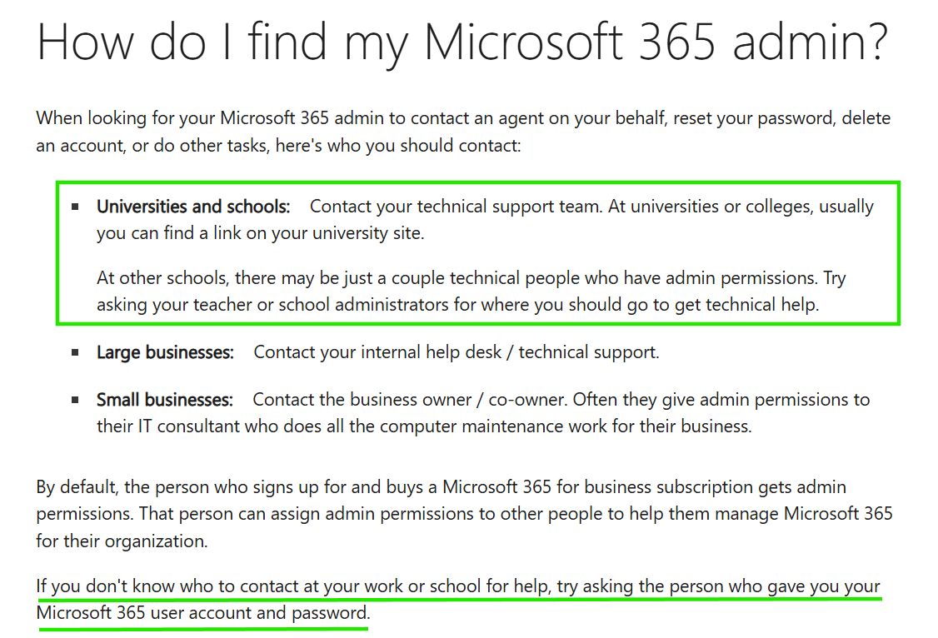Click the 'At other schools' paragraph
The height and width of the screenshot is (638, 938).
(x=471, y=292)
